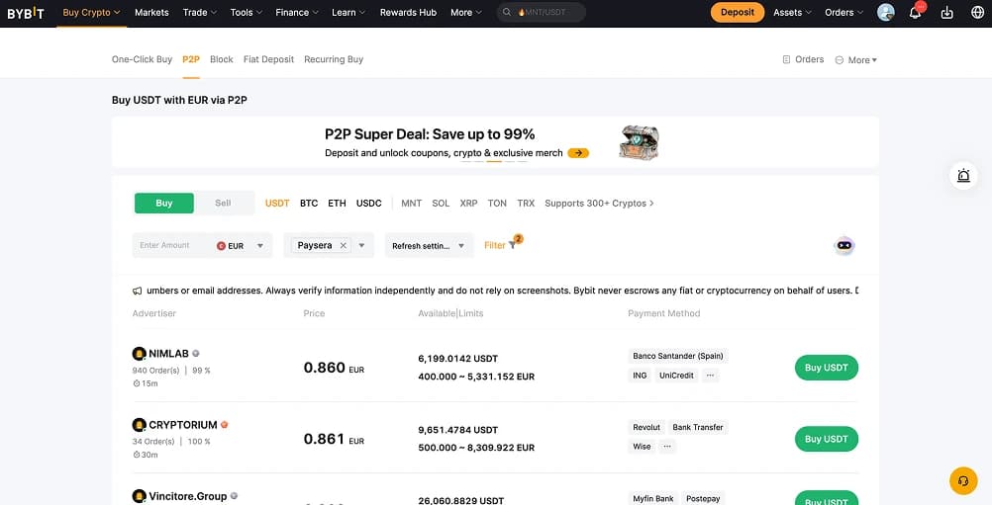Image resolution: width=992 pixels, height=505 pixels.
Task: Open the price alert bell icon
Action: 963,176
